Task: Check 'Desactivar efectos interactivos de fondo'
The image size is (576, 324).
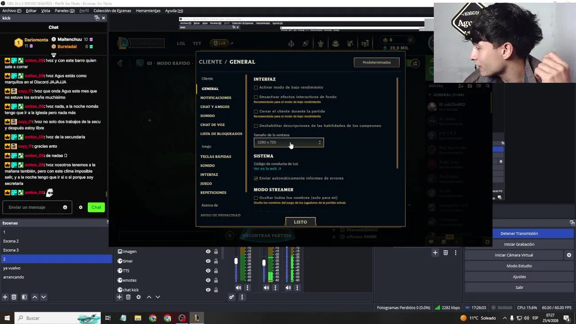Action: tap(256, 97)
